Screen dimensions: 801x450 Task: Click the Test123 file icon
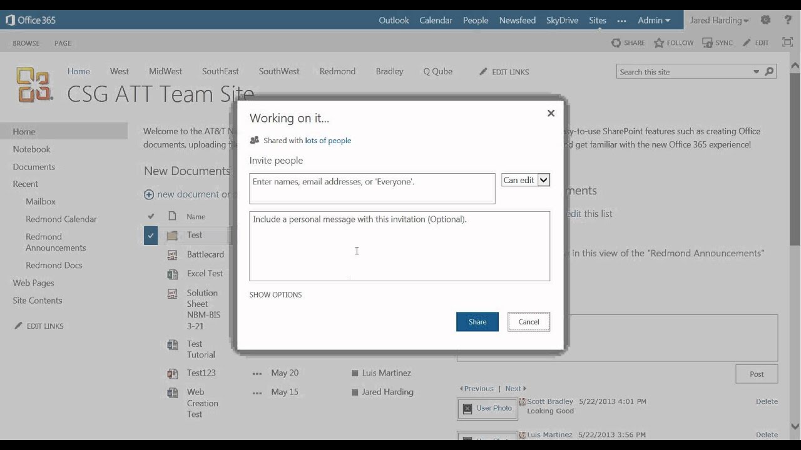[x=172, y=373]
